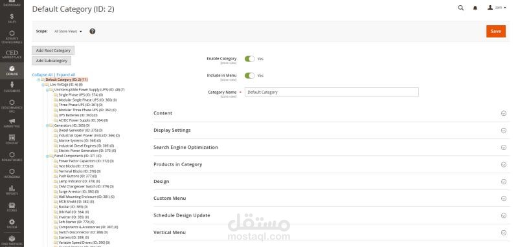Viewport: 518px width, 247px height.
Task: Open the Customers sidebar menu
Action: pyautogui.click(x=12, y=87)
